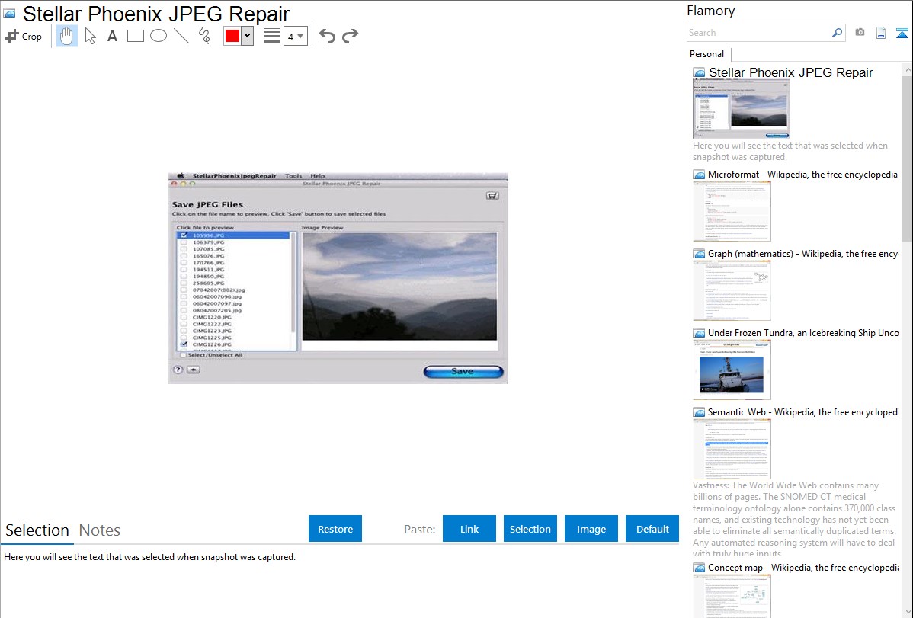This screenshot has width=913, height=618.
Task: Toggle checkbox for 170766.JPG file
Action: 184,263
